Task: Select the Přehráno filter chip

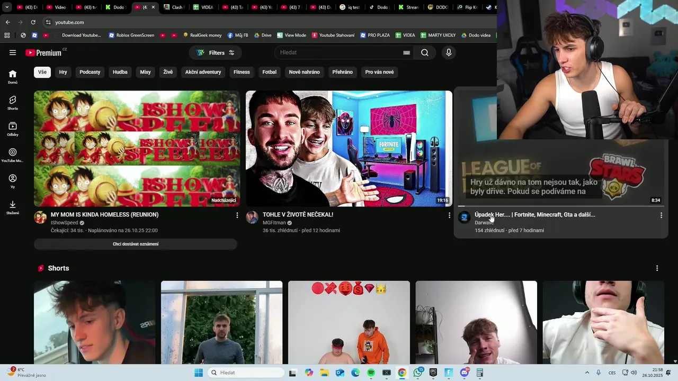Action: [x=343, y=72]
